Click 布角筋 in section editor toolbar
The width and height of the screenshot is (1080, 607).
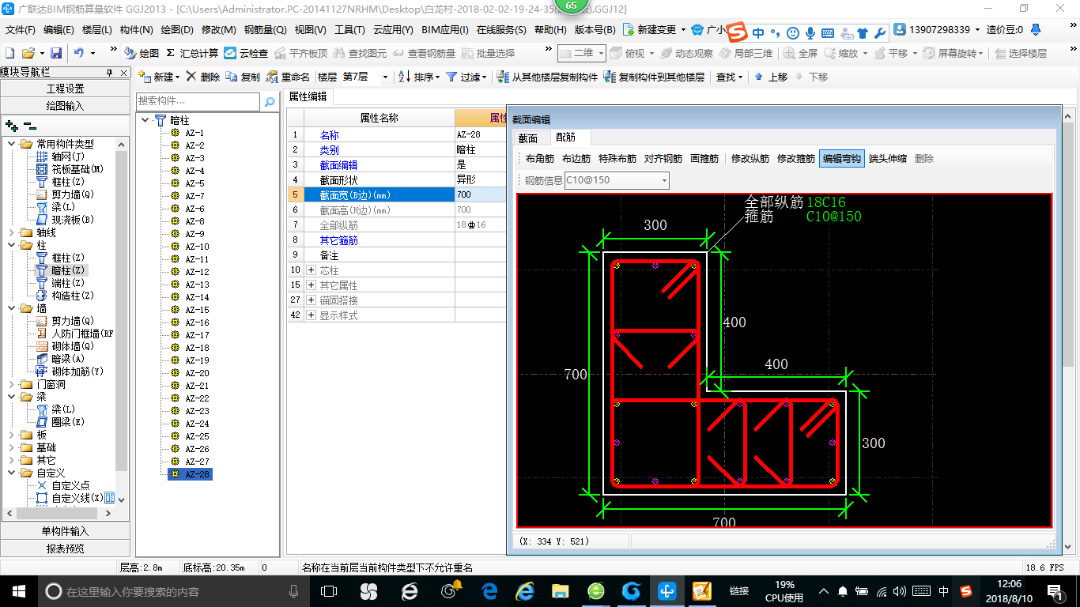point(540,158)
